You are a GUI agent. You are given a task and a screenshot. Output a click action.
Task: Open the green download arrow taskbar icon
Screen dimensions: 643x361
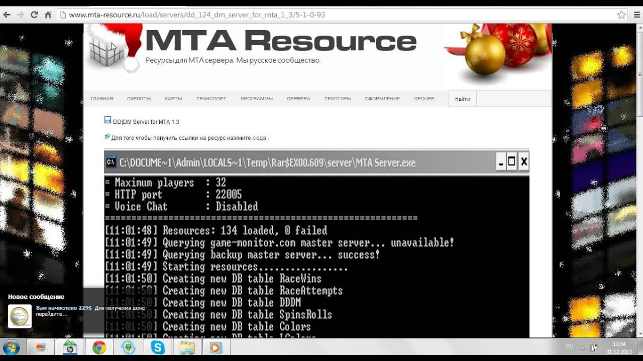pyautogui.click(x=128, y=347)
